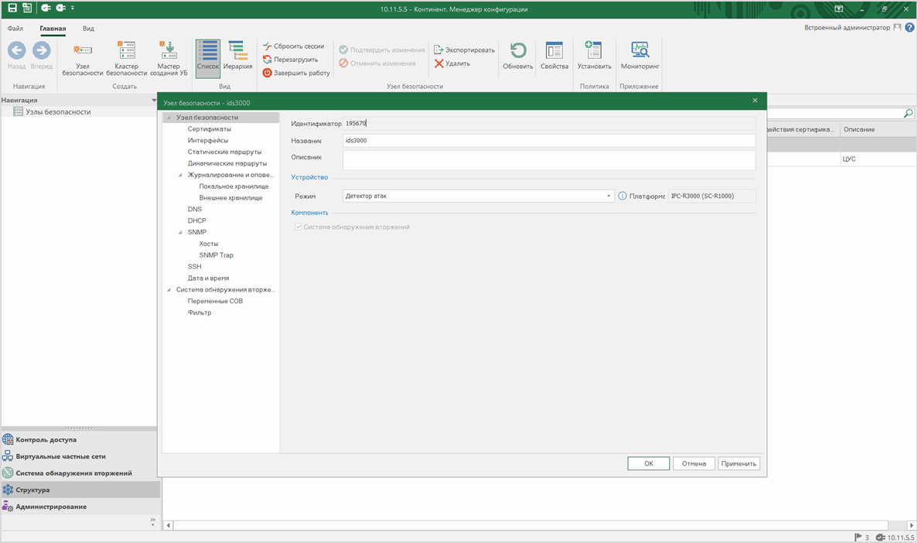
Task: Toggle Система обнаружения вторжений checkbox
Action: click(299, 227)
